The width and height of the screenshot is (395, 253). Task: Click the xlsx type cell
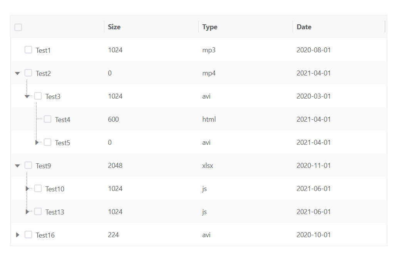coord(208,166)
